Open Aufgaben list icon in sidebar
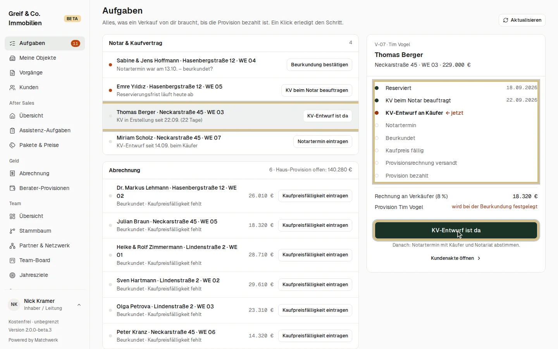The width and height of the screenshot is (558, 349). click(x=12, y=43)
